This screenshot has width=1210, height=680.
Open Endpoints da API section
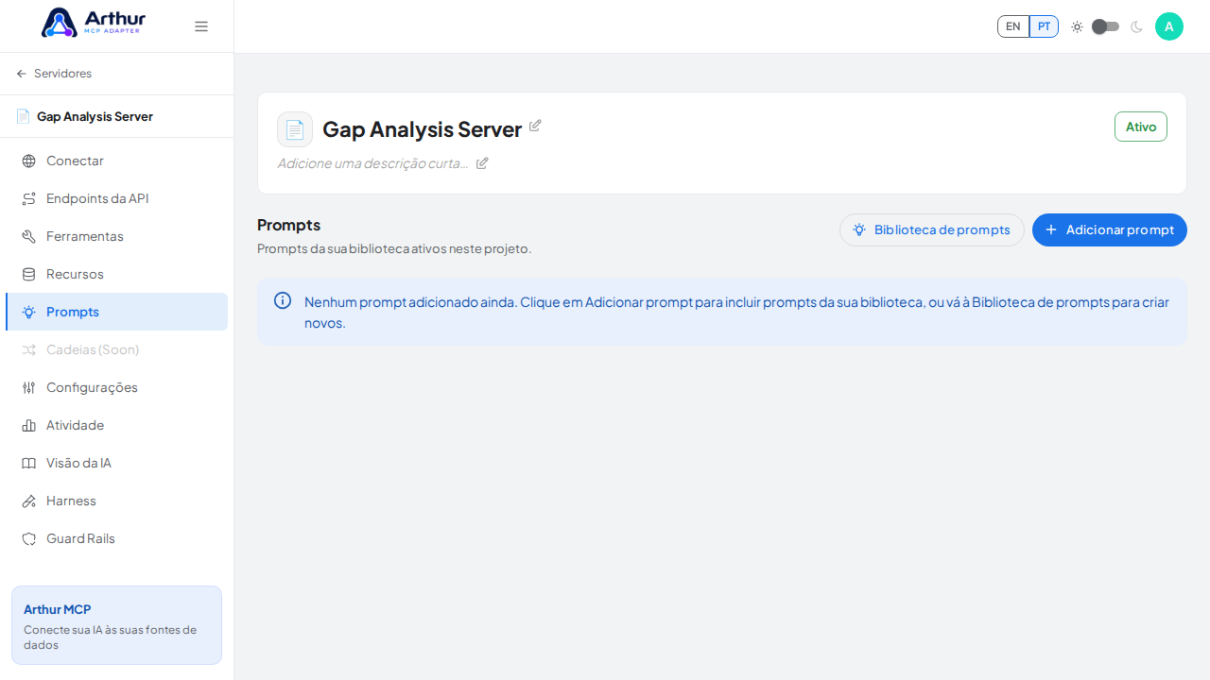point(116,198)
